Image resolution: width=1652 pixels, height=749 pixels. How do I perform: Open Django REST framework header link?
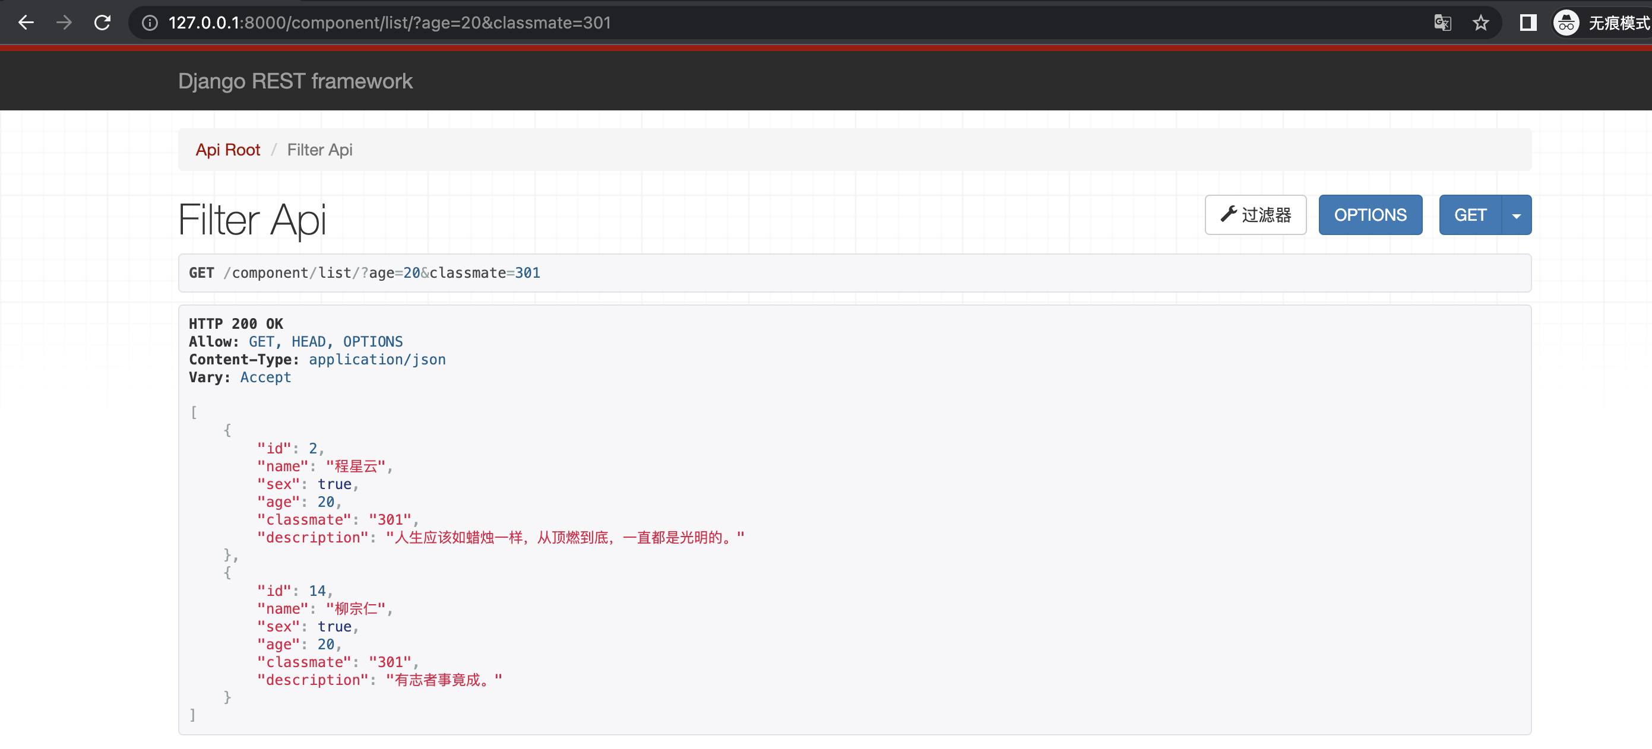point(295,81)
